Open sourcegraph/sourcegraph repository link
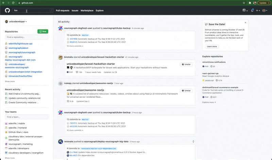Image resolution: width=272 pixels, height=160 pixels. [x=22, y=52]
